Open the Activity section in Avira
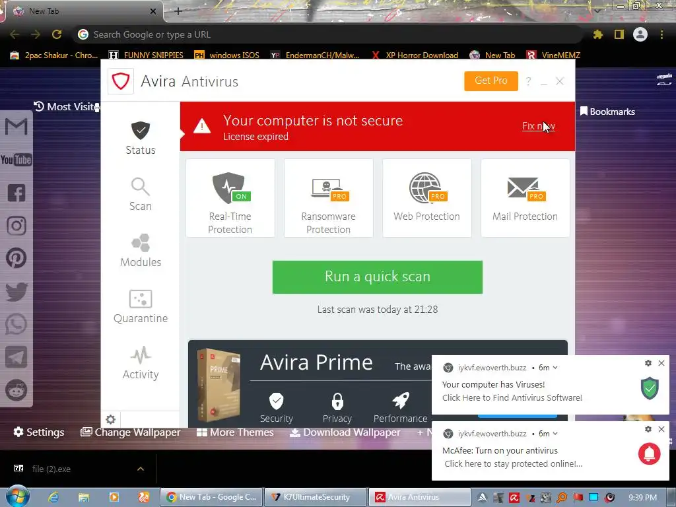The image size is (676, 507). tap(141, 363)
